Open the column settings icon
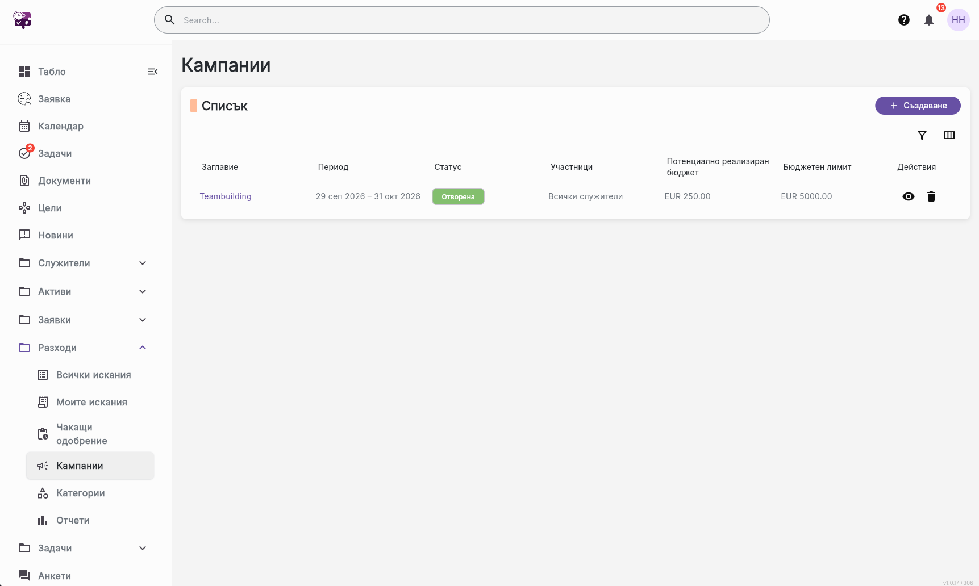 [x=949, y=135]
